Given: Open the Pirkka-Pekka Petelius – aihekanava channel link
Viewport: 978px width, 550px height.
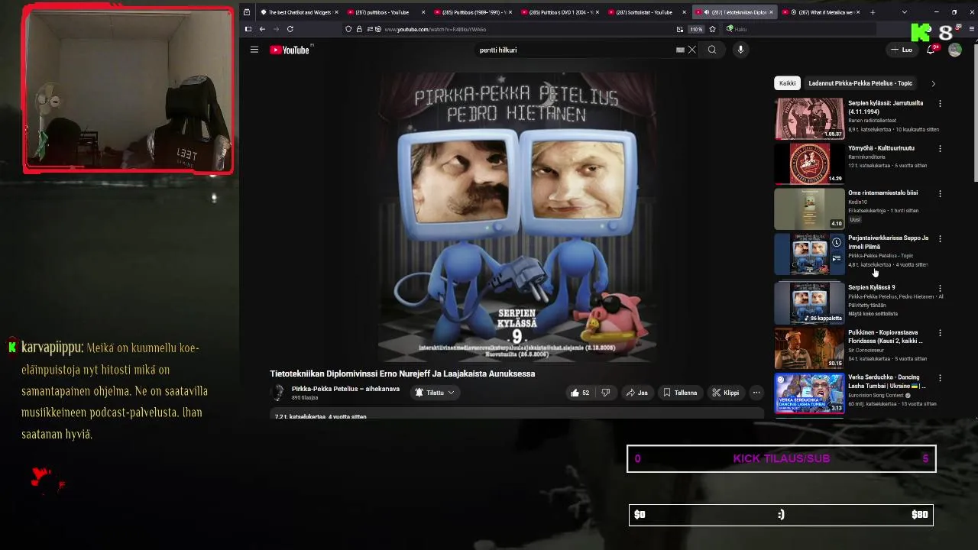Looking at the screenshot, I should click(345, 389).
